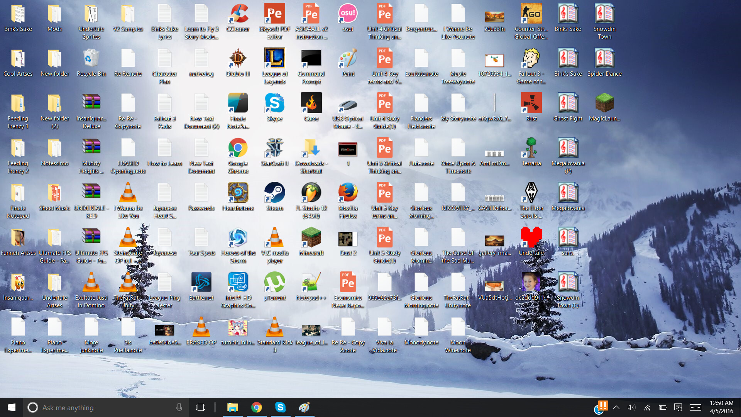Open Skype from the taskbar

pyautogui.click(x=280, y=407)
